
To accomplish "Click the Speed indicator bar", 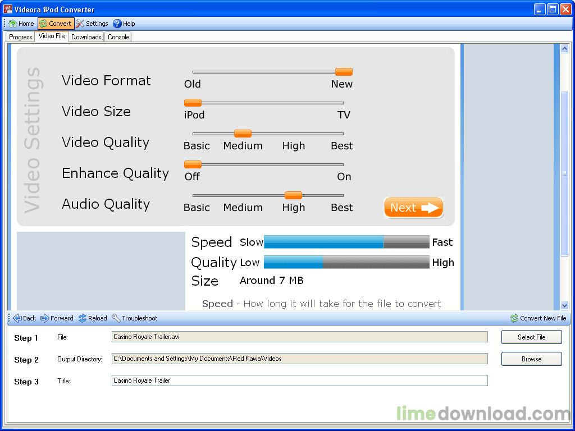I will pyautogui.click(x=346, y=242).
